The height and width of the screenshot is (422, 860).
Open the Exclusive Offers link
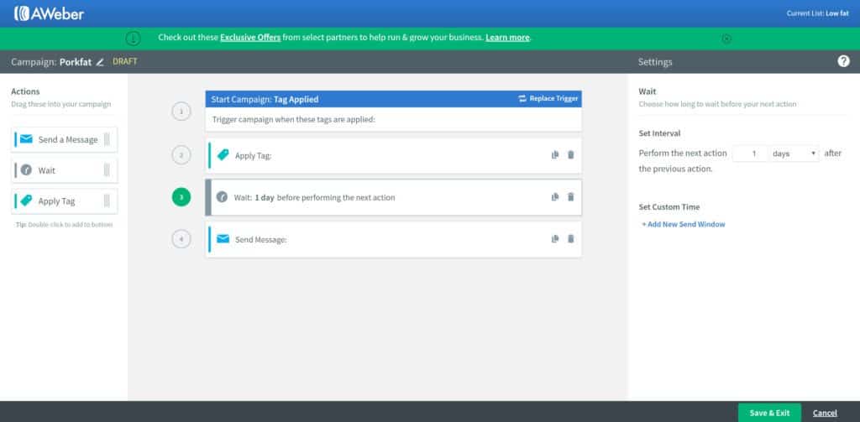click(x=250, y=37)
